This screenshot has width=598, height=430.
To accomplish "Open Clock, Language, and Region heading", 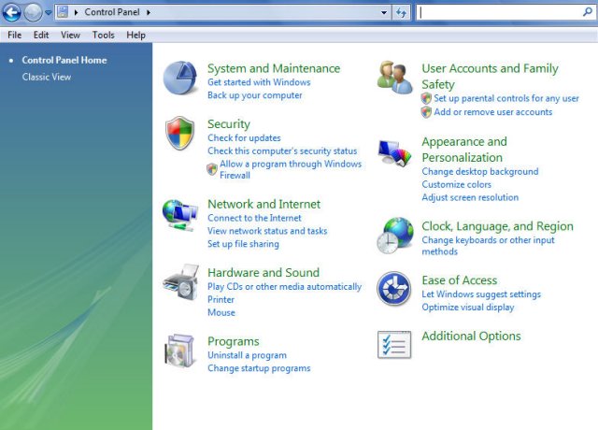I will [497, 226].
